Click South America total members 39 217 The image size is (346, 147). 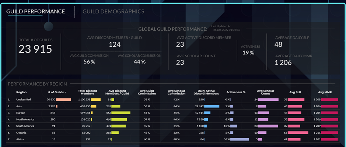point(87,126)
